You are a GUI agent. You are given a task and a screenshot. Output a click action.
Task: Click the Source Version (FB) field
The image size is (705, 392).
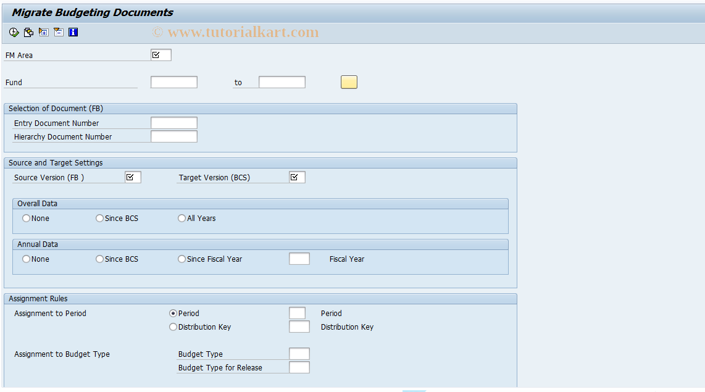point(133,177)
